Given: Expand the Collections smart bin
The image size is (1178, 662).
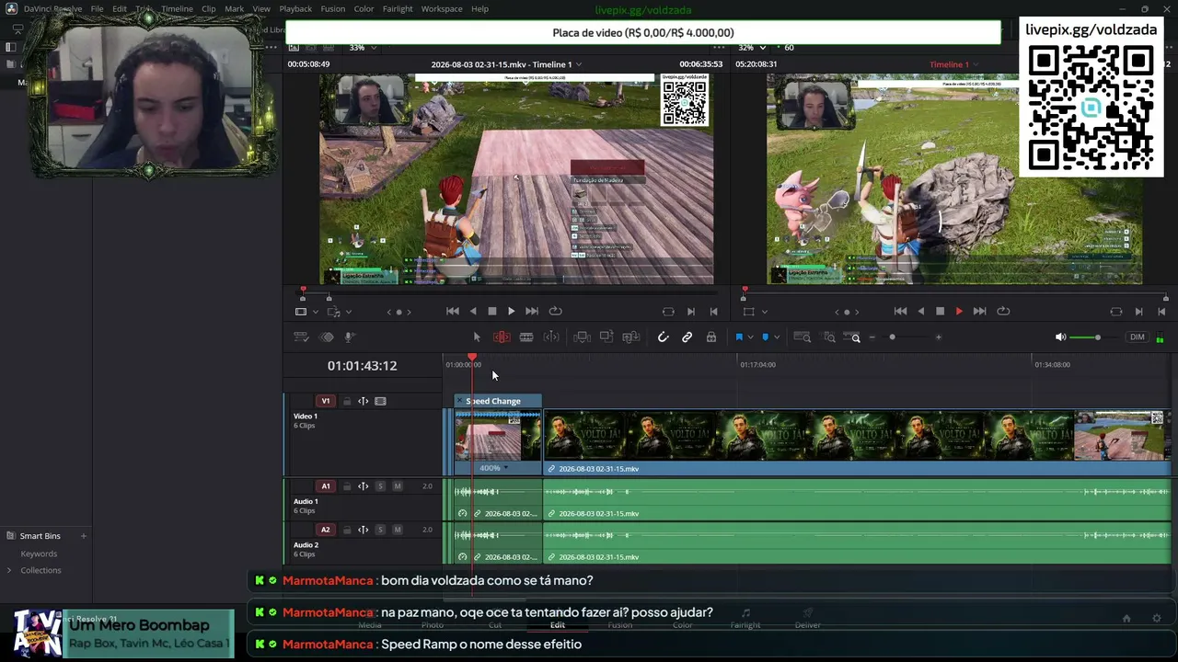Looking at the screenshot, I should (x=9, y=570).
